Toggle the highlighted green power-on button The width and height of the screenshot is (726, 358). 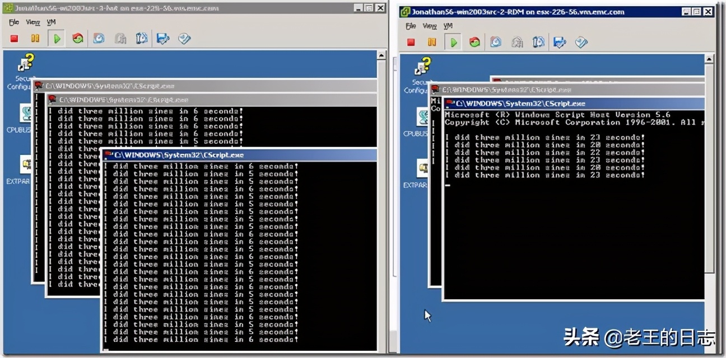56,38
